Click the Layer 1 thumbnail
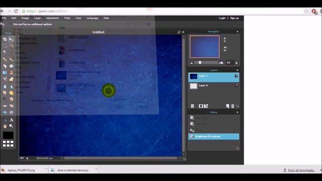Viewport: 322px width, 181px height. (193, 76)
